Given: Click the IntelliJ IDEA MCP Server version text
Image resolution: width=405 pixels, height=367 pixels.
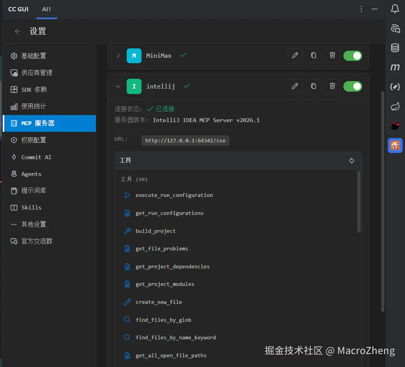Looking at the screenshot, I should (x=206, y=120).
